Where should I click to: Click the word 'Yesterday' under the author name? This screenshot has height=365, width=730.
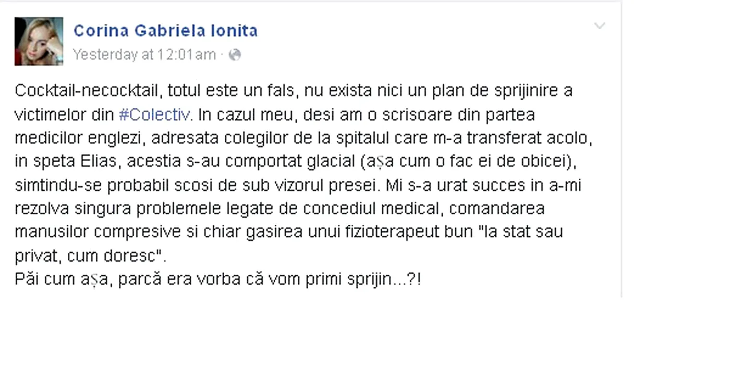point(105,55)
